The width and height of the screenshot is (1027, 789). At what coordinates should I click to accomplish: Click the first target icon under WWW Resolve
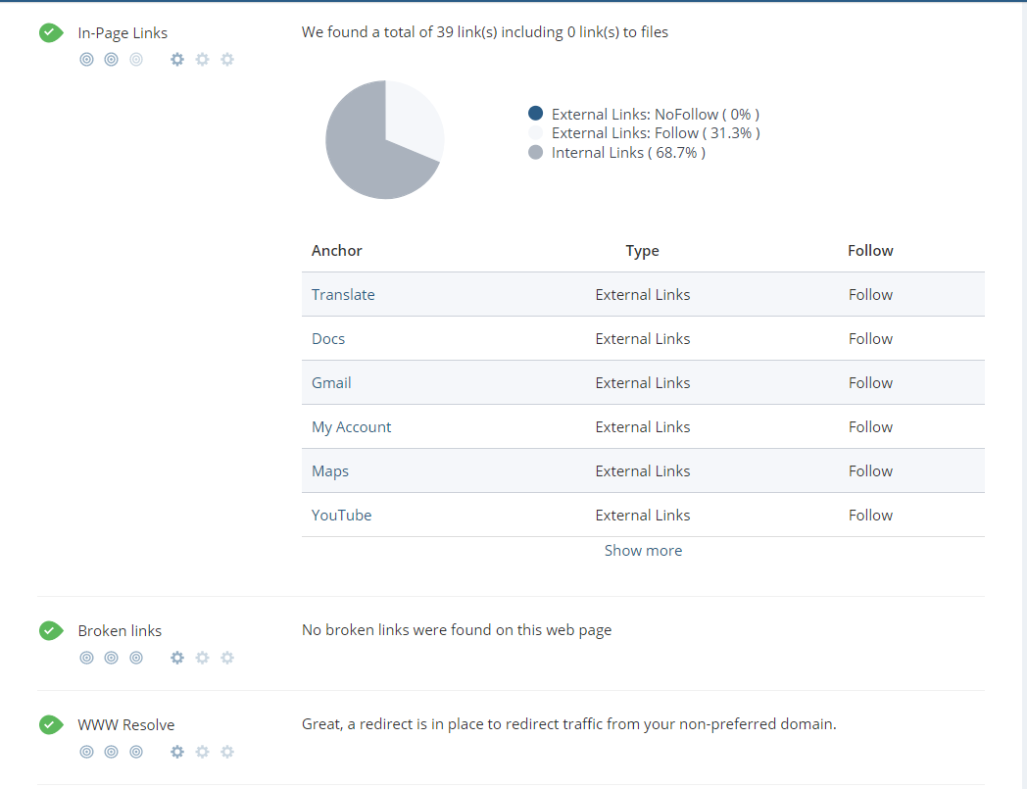(86, 752)
